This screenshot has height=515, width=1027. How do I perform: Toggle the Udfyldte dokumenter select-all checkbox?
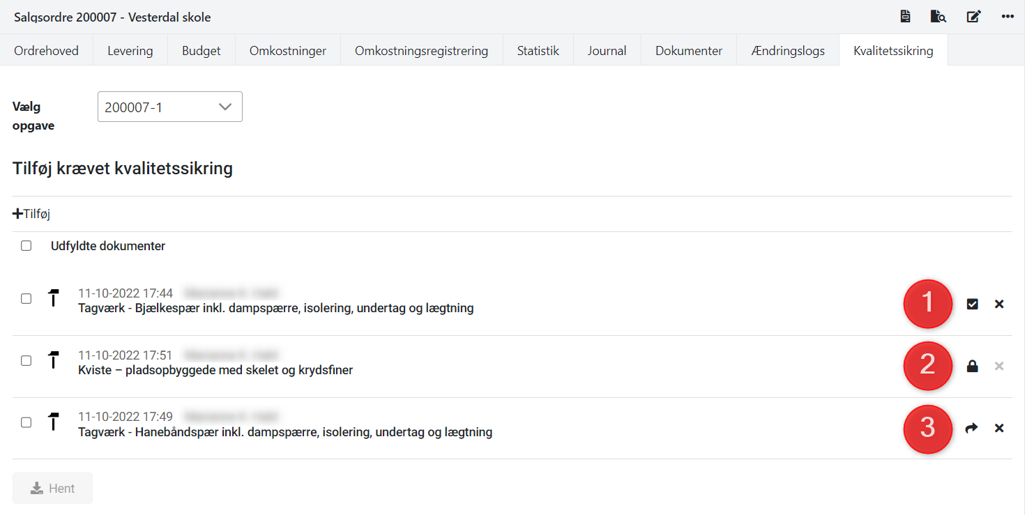click(26, 246)
